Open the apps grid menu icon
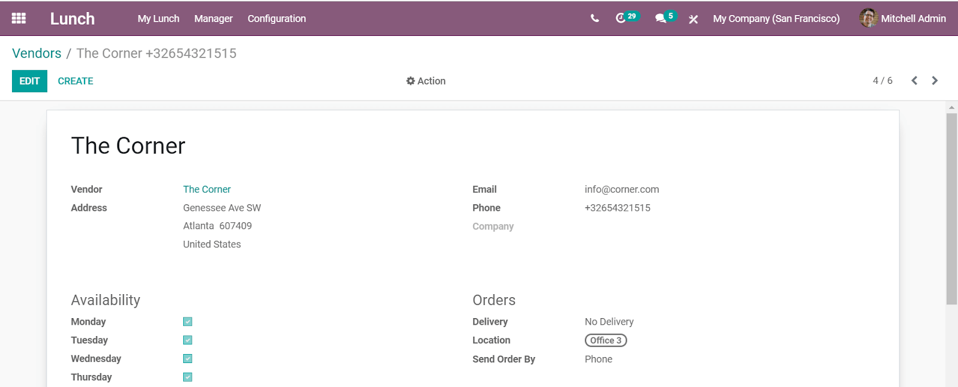This screenshot has height=387, width=958. tap(19, 19)
